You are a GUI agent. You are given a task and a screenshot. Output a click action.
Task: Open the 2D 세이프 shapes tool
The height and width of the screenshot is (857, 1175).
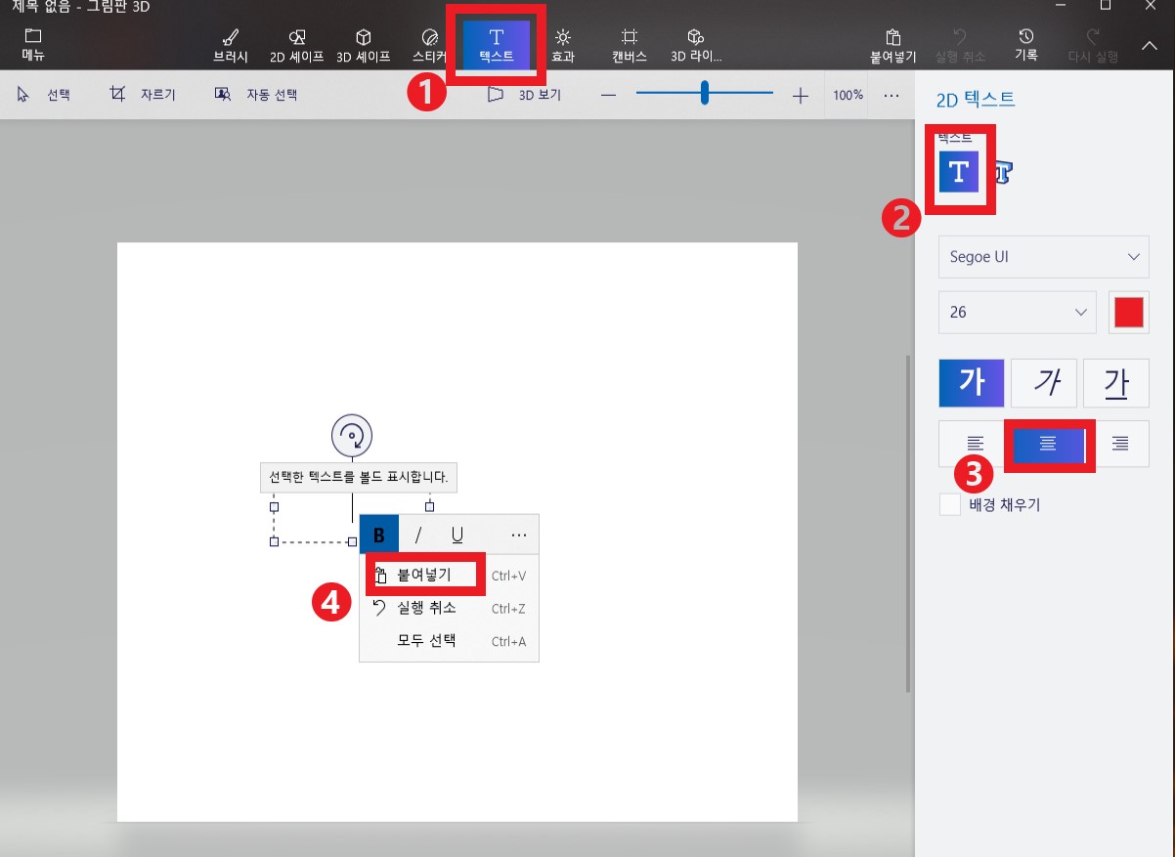(x=296, y=44)
